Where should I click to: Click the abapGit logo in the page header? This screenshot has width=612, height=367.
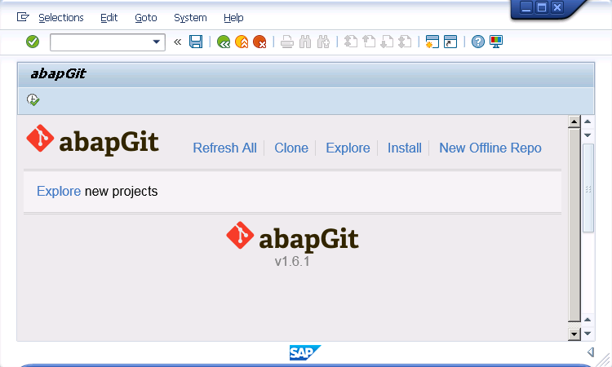pos(92,141)
